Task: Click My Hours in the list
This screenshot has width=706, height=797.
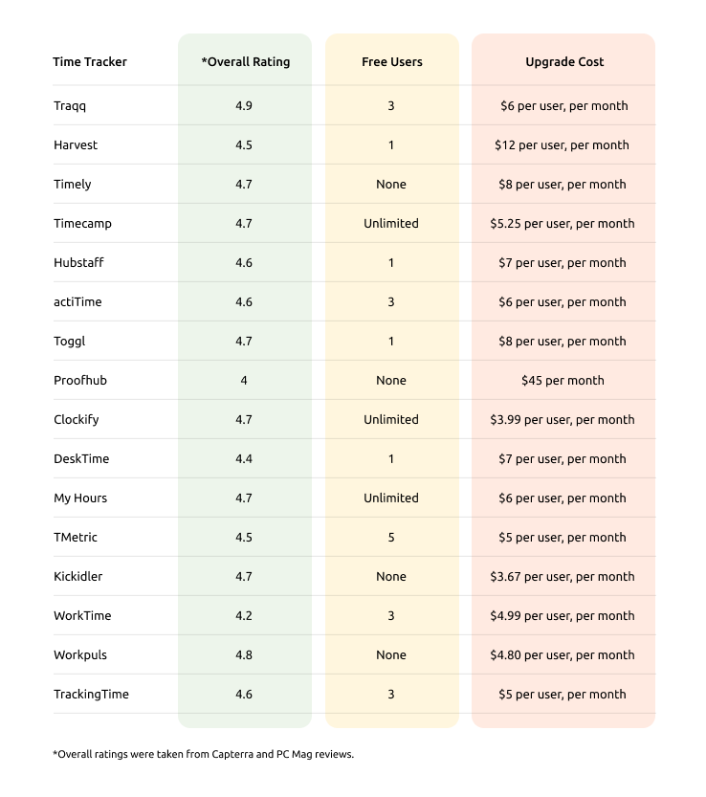Action: pyautogui.click(x=80, y=498)
